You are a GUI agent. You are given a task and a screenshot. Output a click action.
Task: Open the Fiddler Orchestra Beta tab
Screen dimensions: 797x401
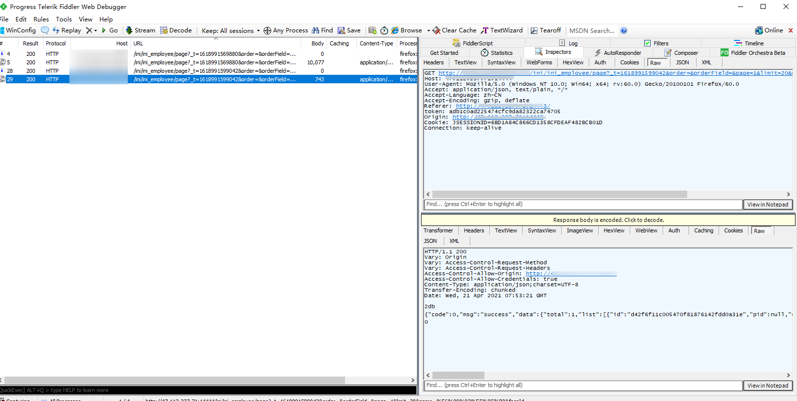tap(753, 53)
